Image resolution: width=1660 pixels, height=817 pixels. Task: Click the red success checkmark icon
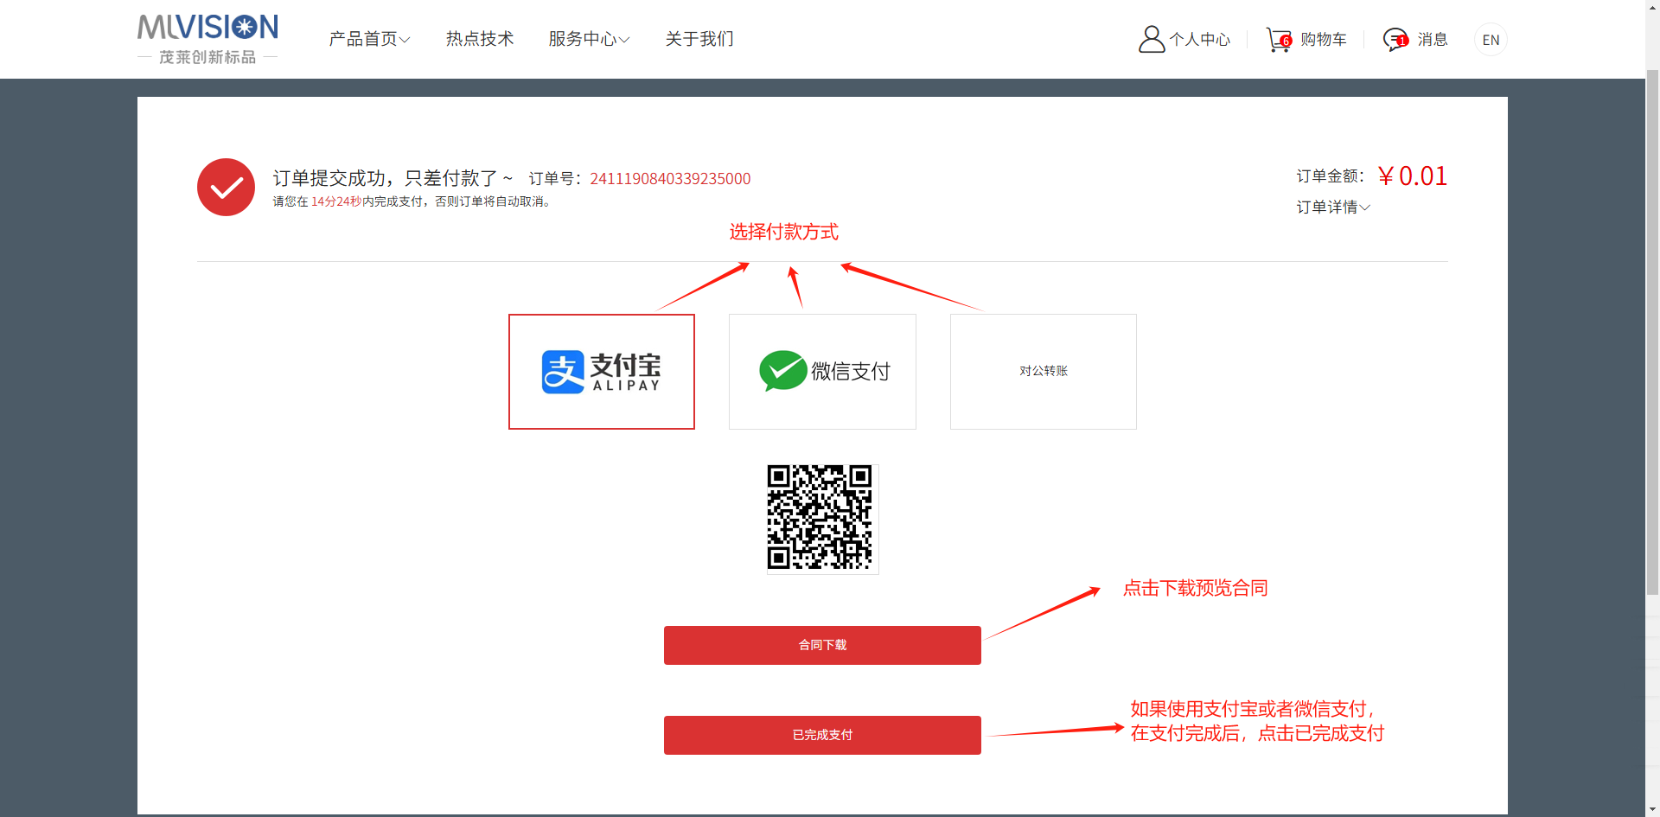(226, 187)
